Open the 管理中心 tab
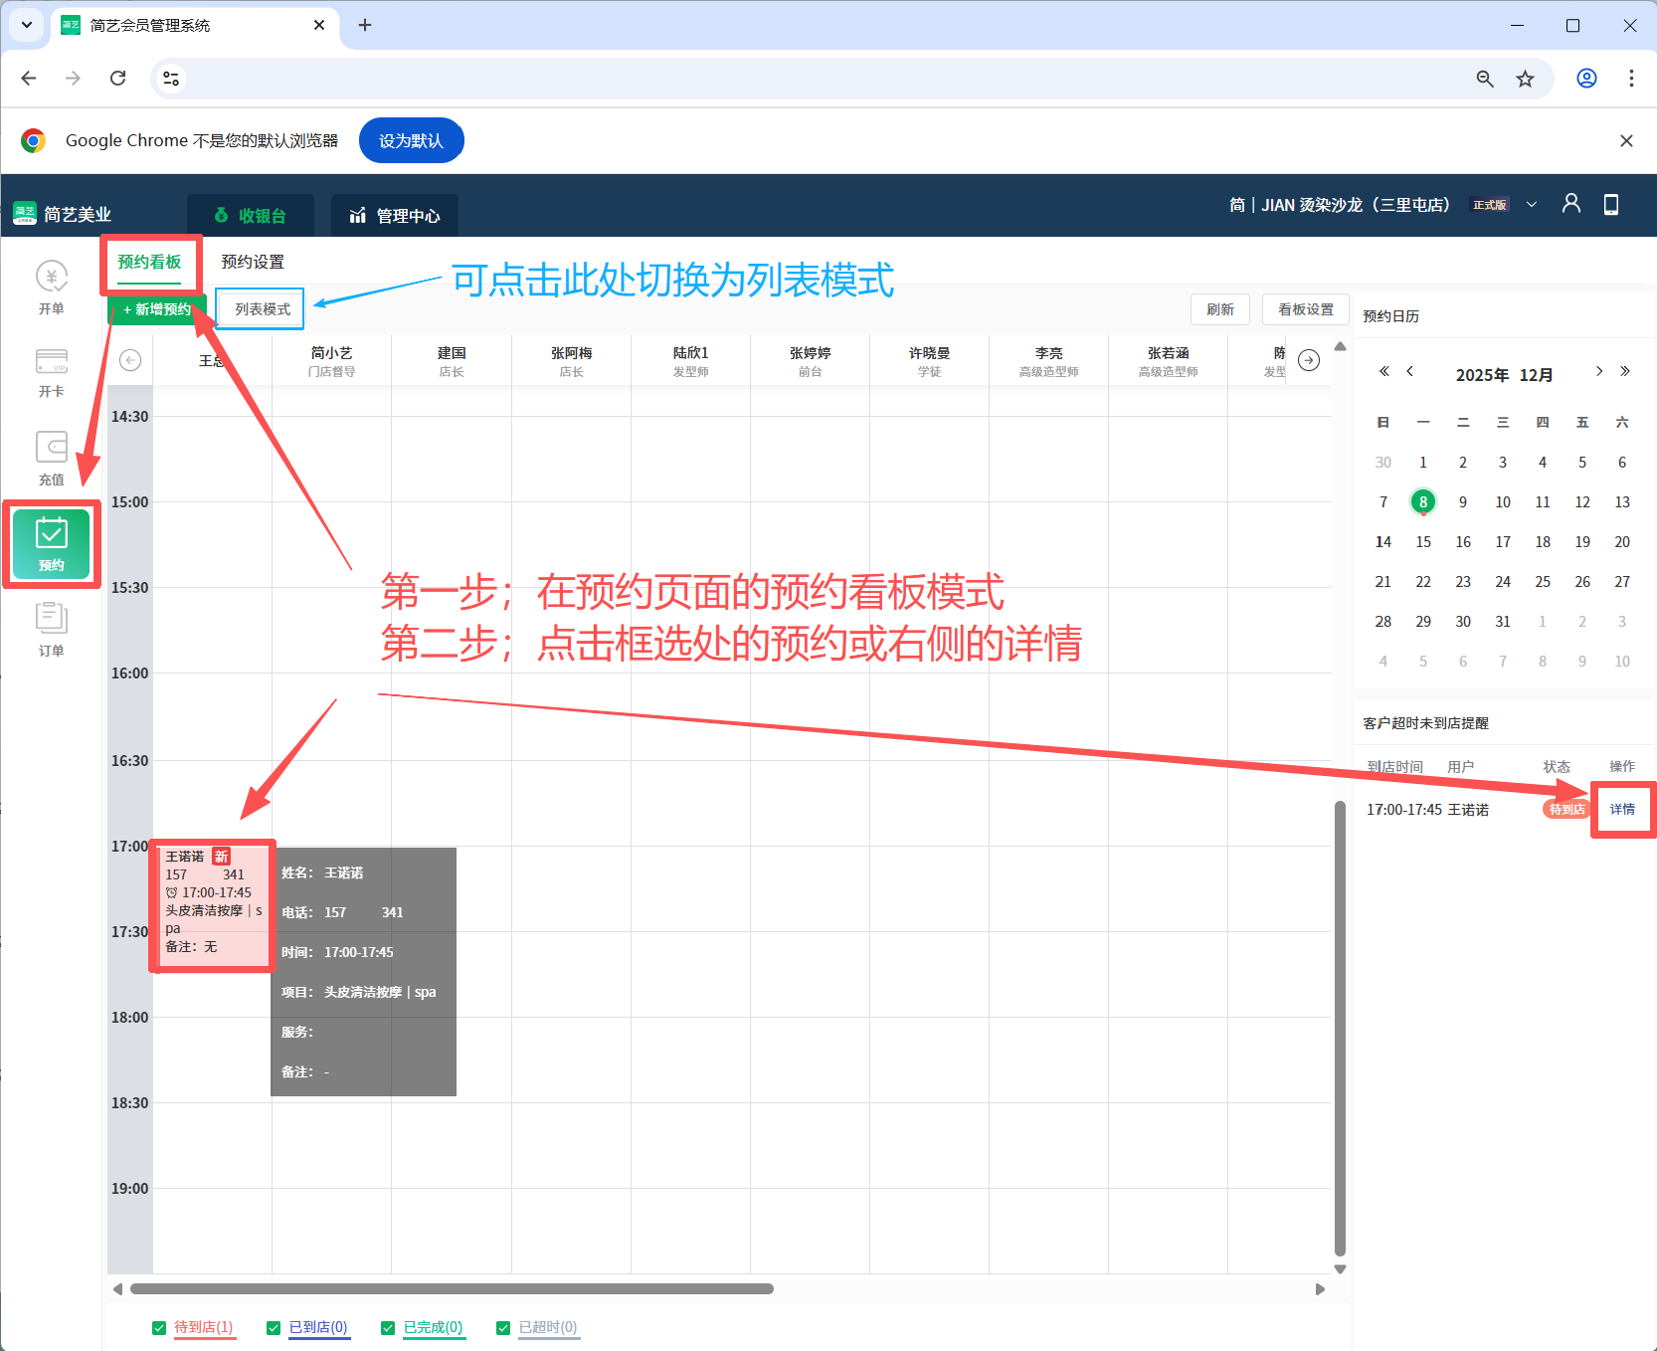 pyautogui.click(x=395, y=216)
